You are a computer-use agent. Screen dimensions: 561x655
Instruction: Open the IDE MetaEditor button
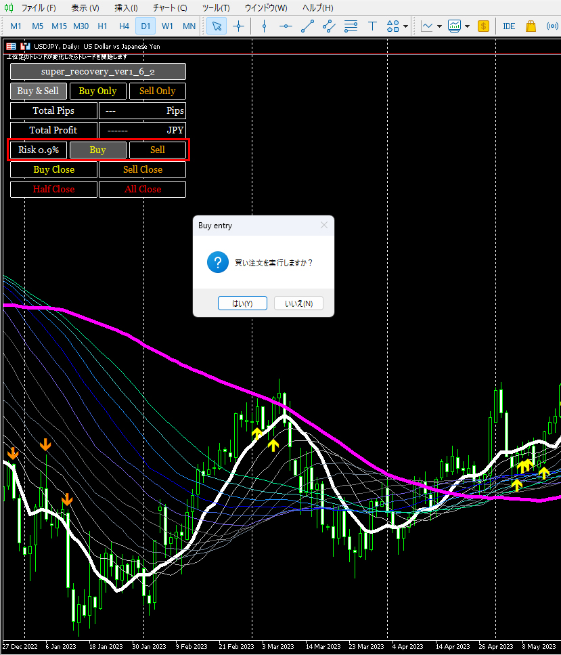click(509, 26)
